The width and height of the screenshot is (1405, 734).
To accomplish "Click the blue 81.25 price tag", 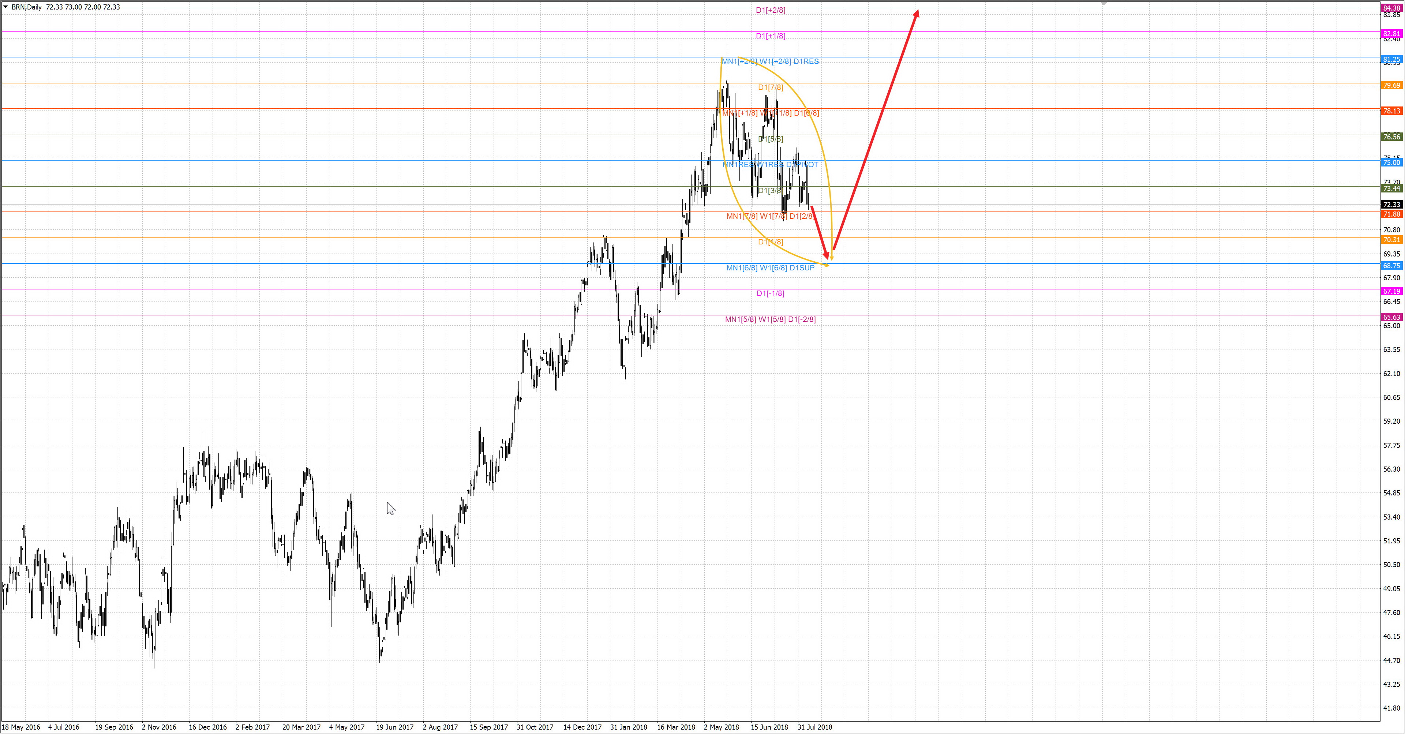I will click(1391, 59).
